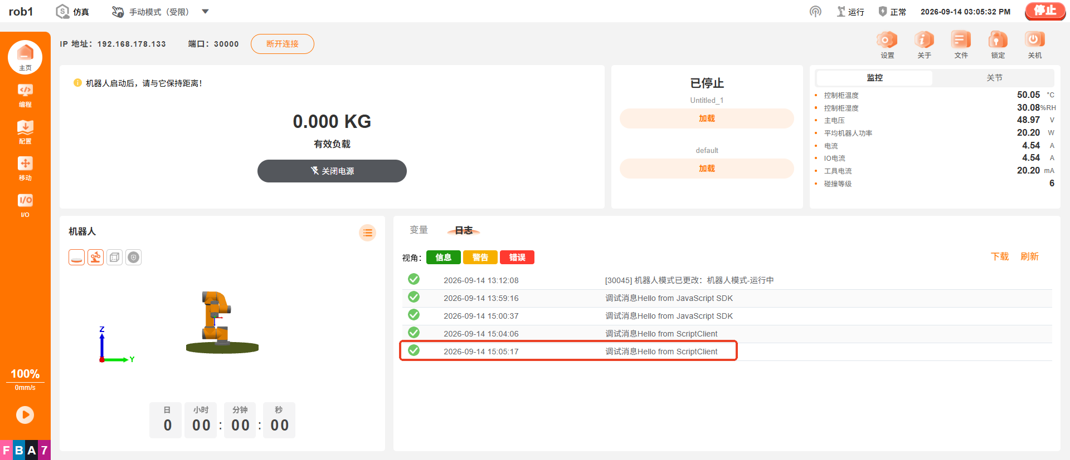Image resolution: width=1070 pixels, height=460 pixels.
Task: Open the 配置 installation page in sidebar
Action: click(x=25, y=132)
